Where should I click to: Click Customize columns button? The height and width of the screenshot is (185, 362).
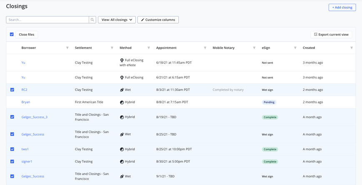[158, 20]
